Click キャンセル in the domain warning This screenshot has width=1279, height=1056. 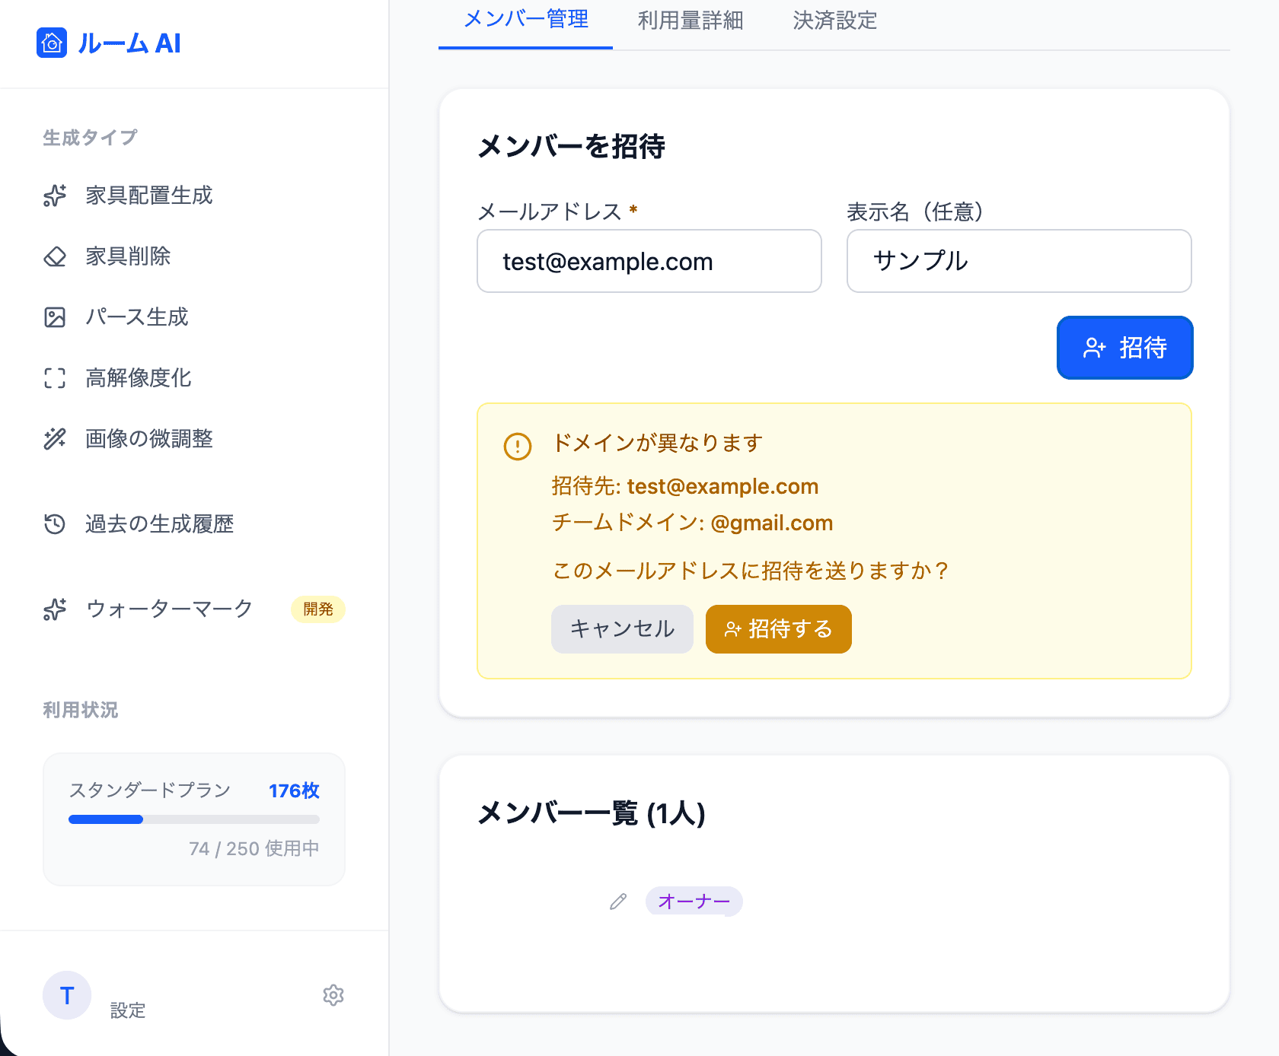(622, 629)
